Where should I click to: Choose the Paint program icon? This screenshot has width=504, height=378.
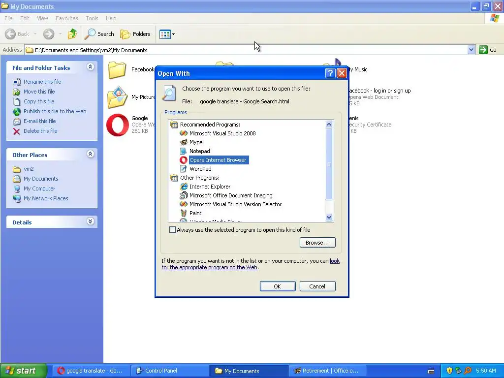pos(184,213)
